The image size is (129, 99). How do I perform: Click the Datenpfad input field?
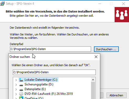[x=51, y=49]
